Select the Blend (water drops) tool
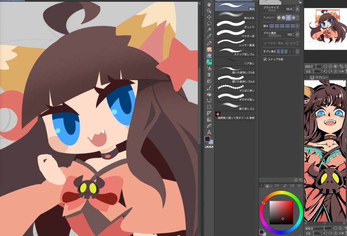 [x=209, y=81]
